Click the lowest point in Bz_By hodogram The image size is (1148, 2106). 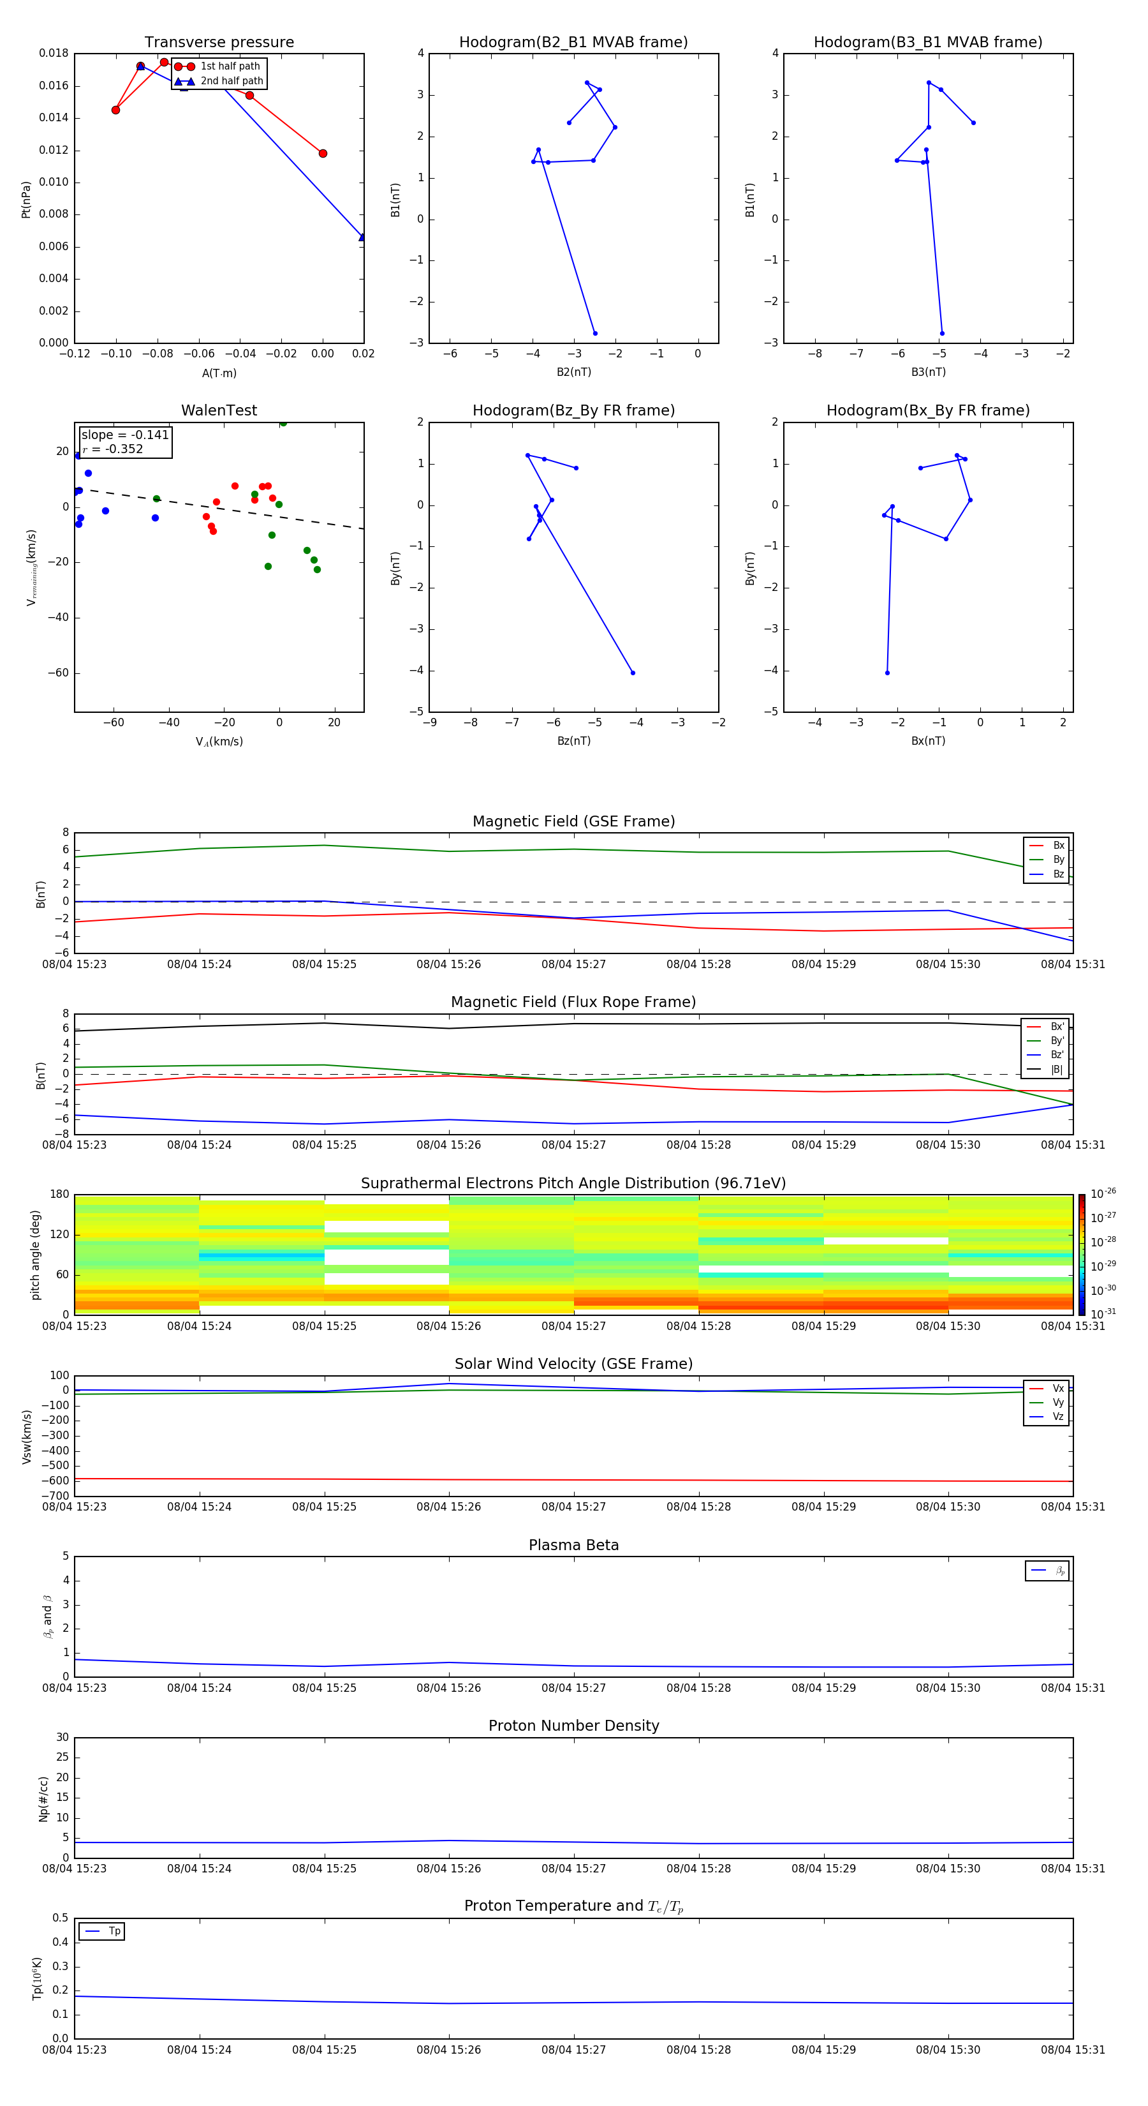(x=633, y=673)
